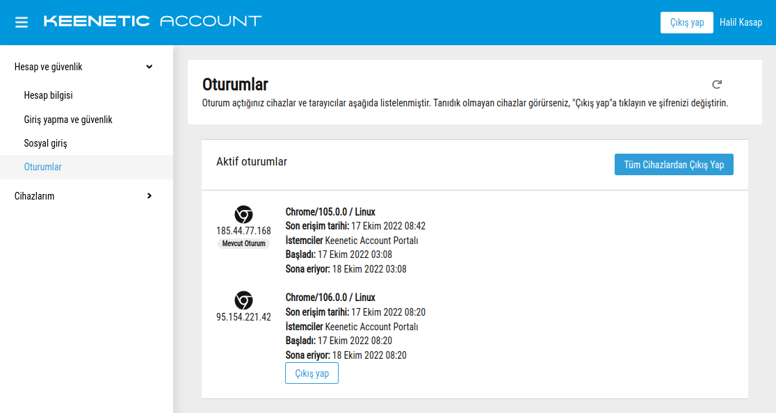Viewport: 776px width, 413px height.
Task: Click the Mevcut Oturum badge
Action: click(243, 243)
